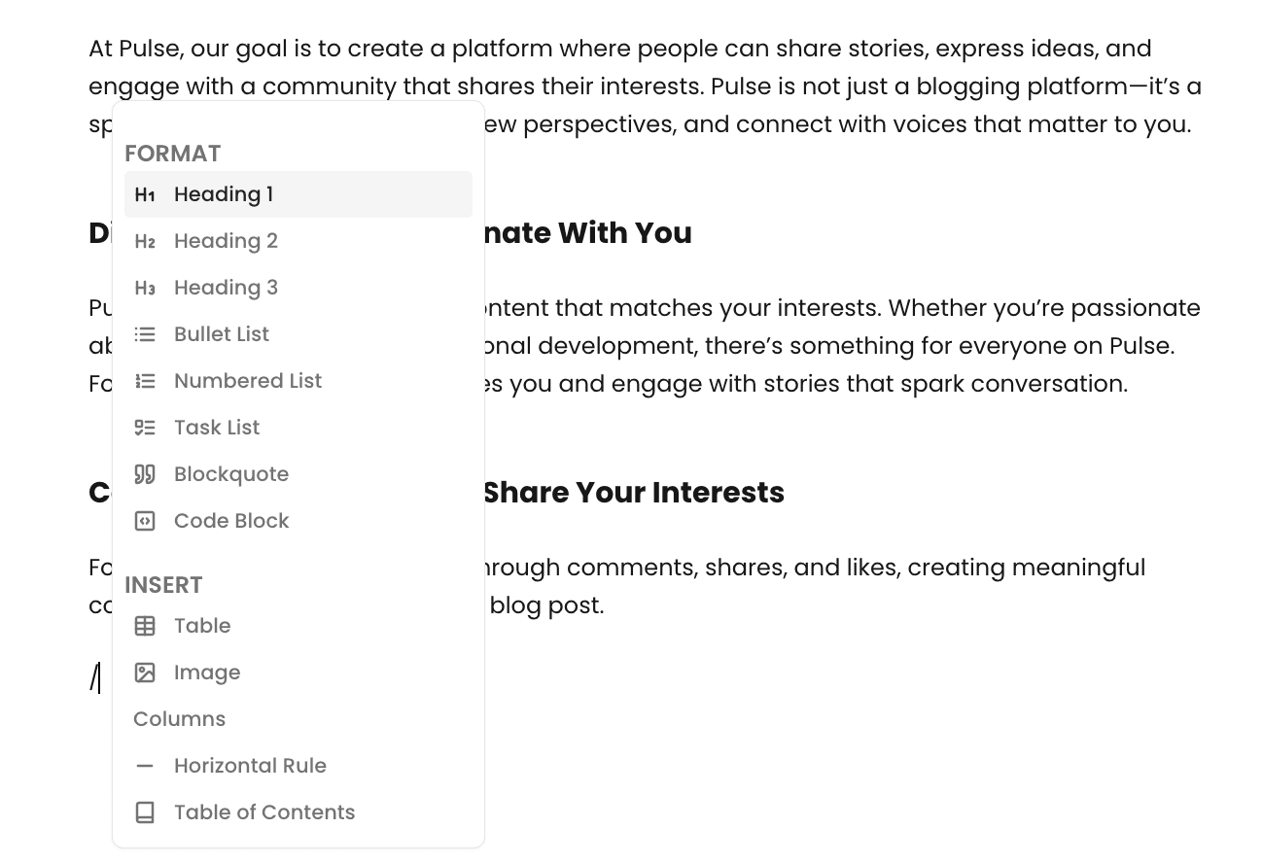Screen dimensions: 1263x863
Task: Click the Horizontal Rule dash icon
Action: [145, 766]
